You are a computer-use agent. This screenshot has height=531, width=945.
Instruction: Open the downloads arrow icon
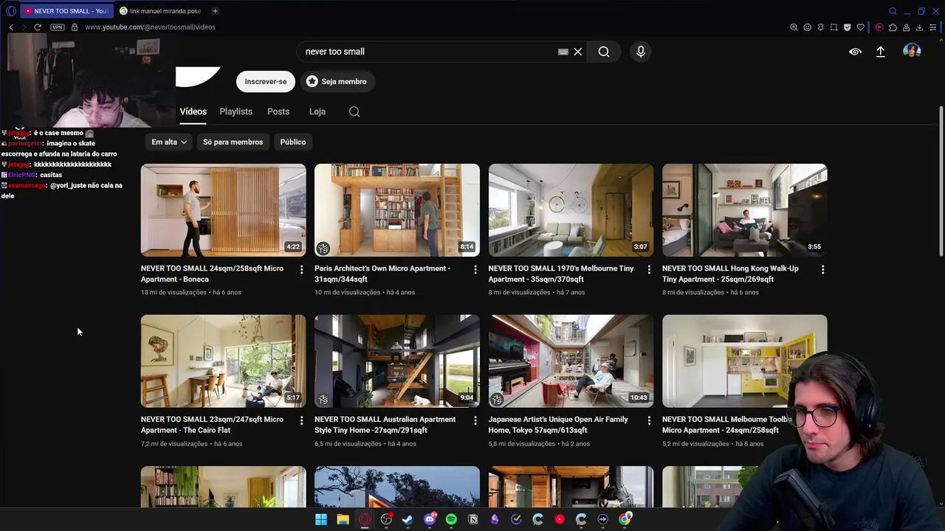(919, 27)
